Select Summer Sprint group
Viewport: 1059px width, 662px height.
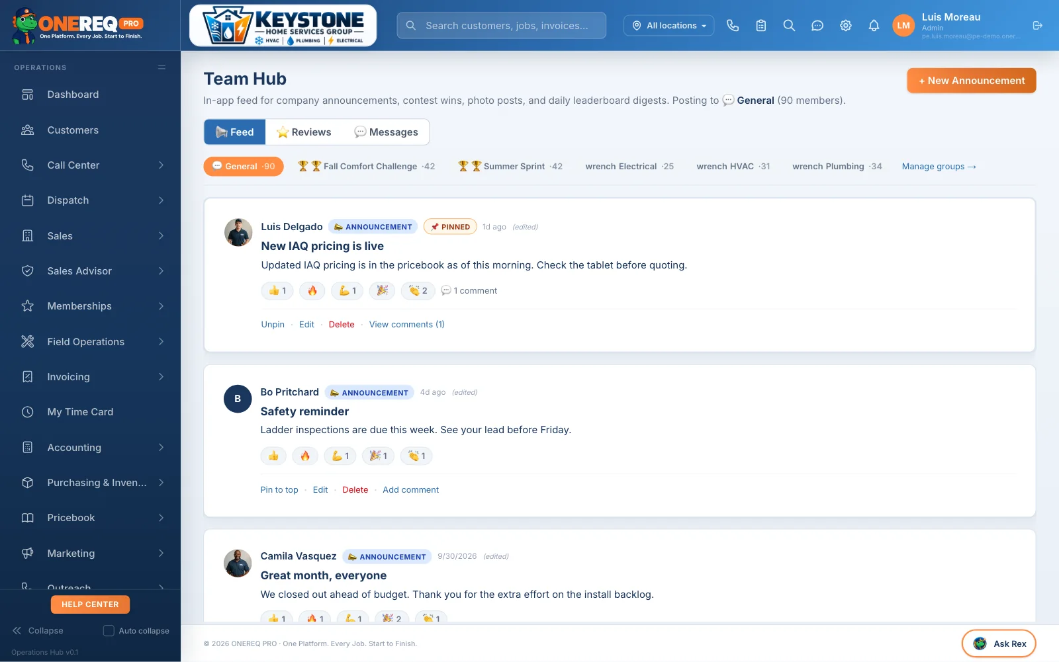click(x=510, y=167)
